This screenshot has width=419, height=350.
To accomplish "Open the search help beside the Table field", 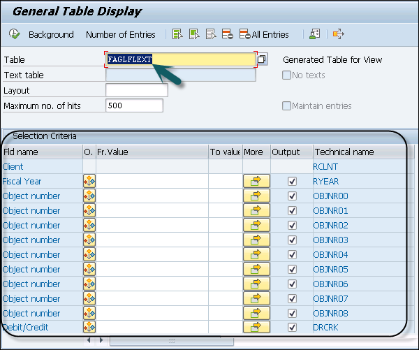I will tap(263, 60).
